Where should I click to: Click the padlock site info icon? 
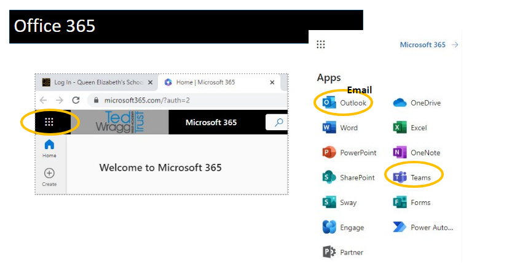point(96,100)
